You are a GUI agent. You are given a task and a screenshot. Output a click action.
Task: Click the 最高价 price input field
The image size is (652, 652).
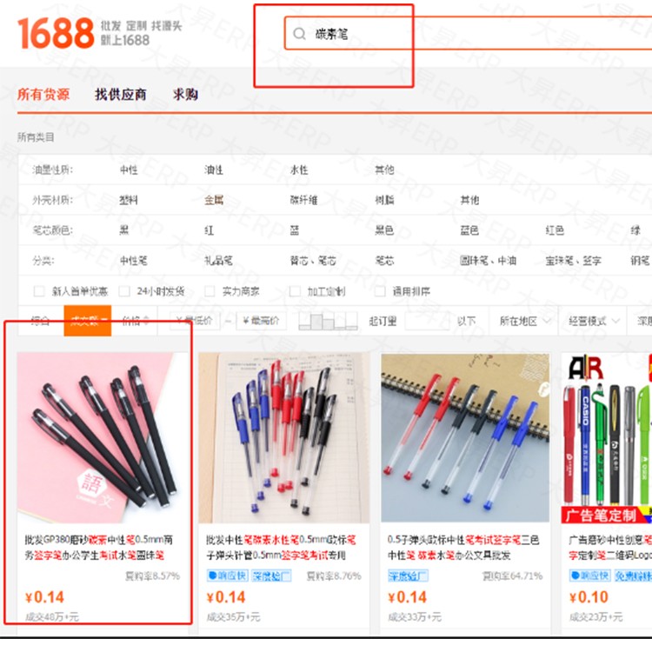(262, 321)
